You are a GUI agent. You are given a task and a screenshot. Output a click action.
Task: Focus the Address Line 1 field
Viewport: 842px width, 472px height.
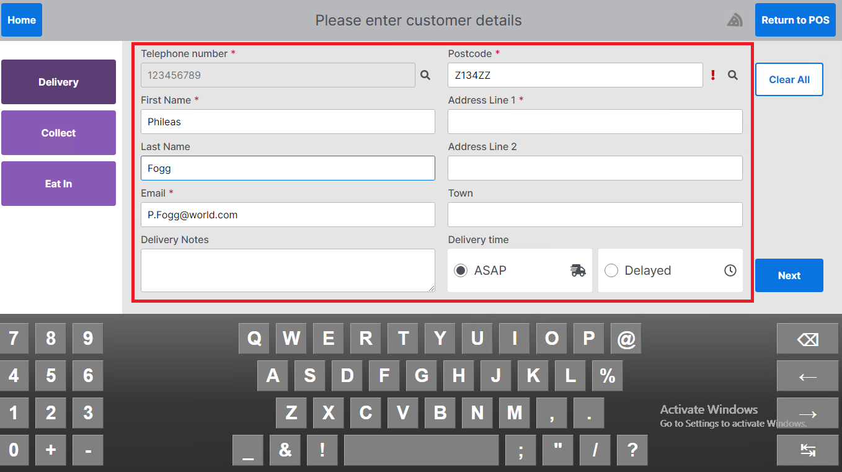coord(595,122)
